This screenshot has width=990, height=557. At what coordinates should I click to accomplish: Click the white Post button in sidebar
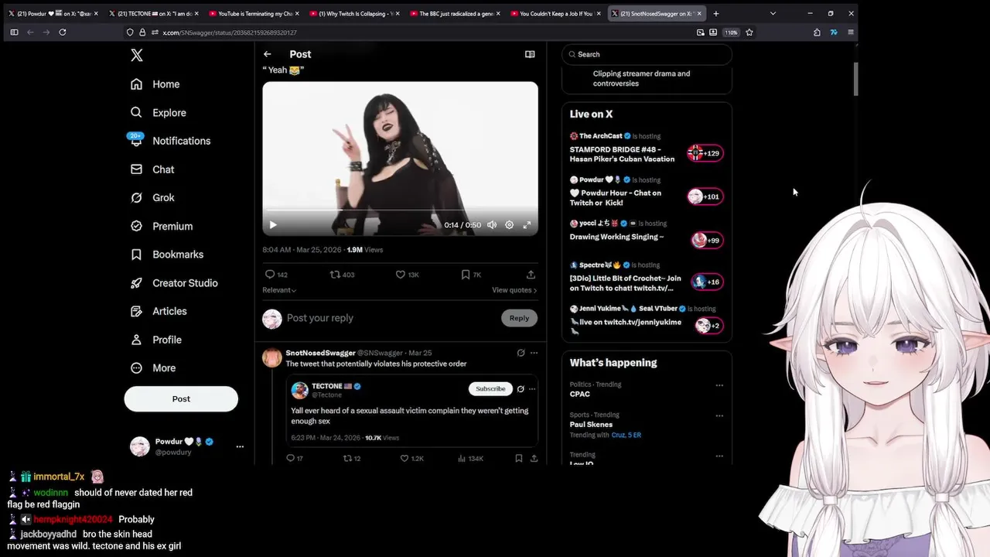[x=181, y=398]
